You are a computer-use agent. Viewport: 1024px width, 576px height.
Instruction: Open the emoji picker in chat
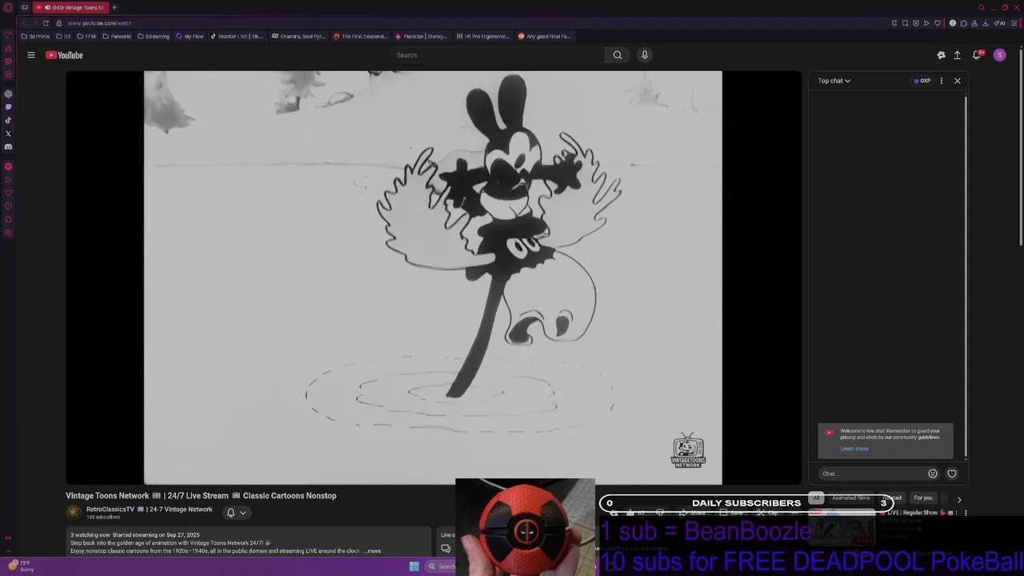(933, 474)
